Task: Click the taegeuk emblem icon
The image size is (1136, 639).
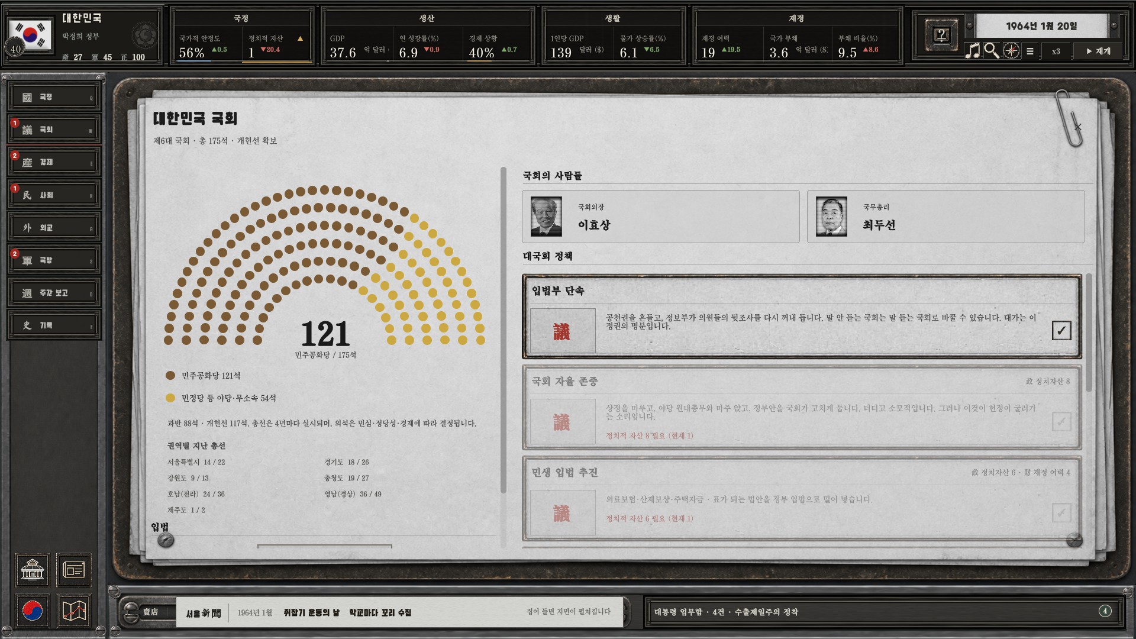Action: coord(33,611)
